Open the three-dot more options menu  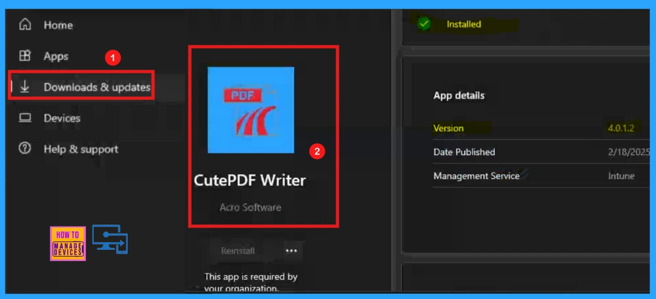292,251
